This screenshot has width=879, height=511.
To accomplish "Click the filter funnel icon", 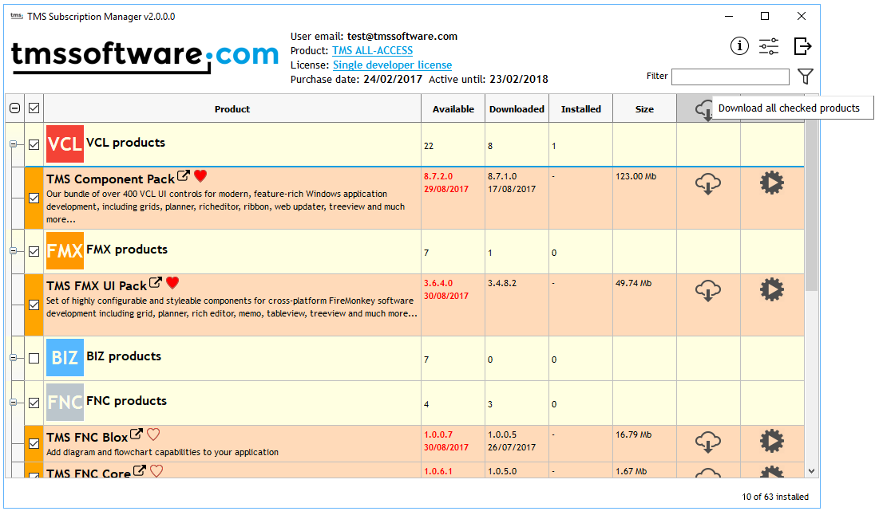I will 806,77.
